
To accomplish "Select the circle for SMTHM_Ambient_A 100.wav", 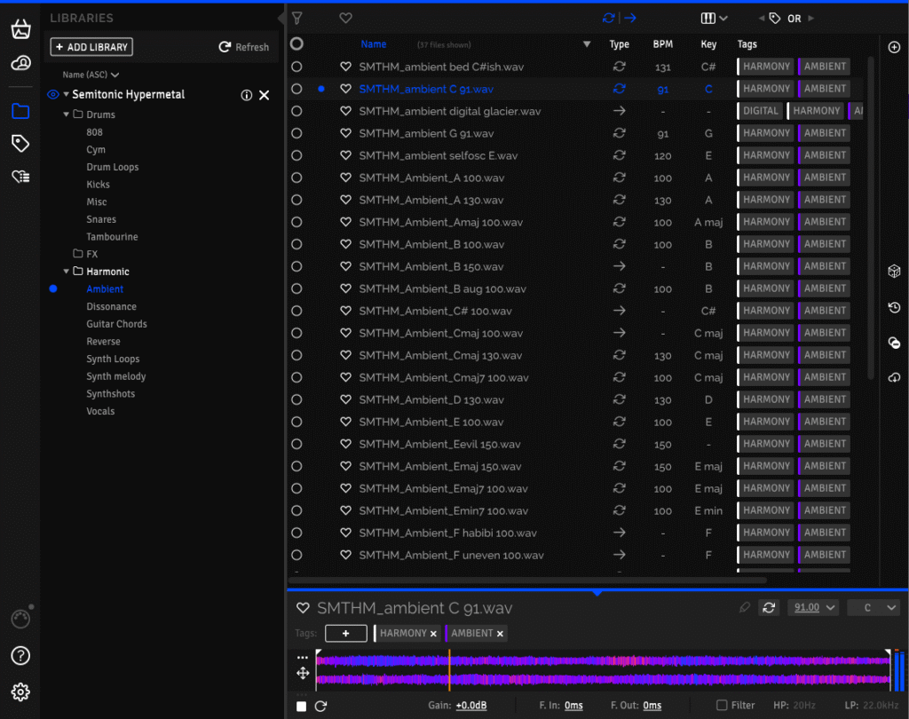I will click(296, 178).
